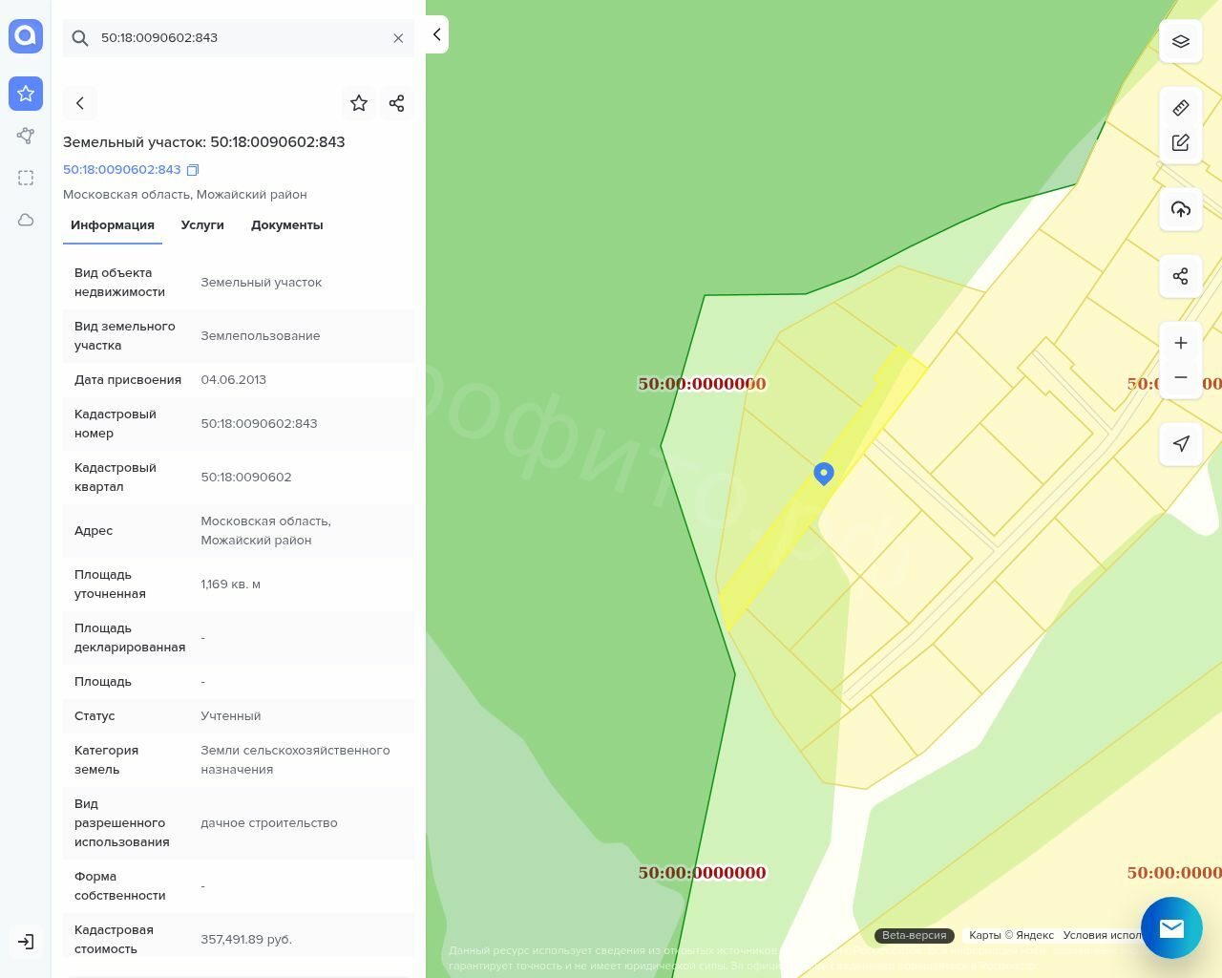Clear the cadastral number search field
Screen dimensions: 1222x978
pyautogui.click(x=398, y=38)
